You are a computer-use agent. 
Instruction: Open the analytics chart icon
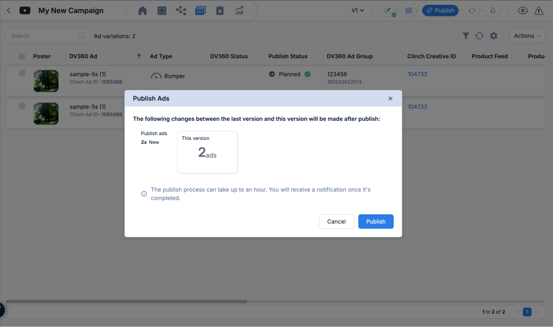pos(239,10)
